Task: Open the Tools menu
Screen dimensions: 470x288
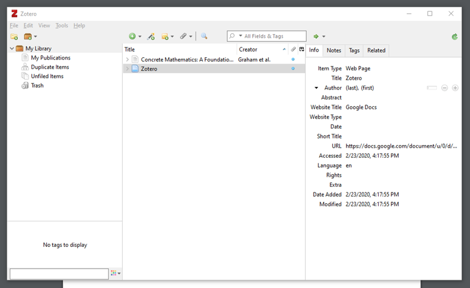Action: [62, 26]
